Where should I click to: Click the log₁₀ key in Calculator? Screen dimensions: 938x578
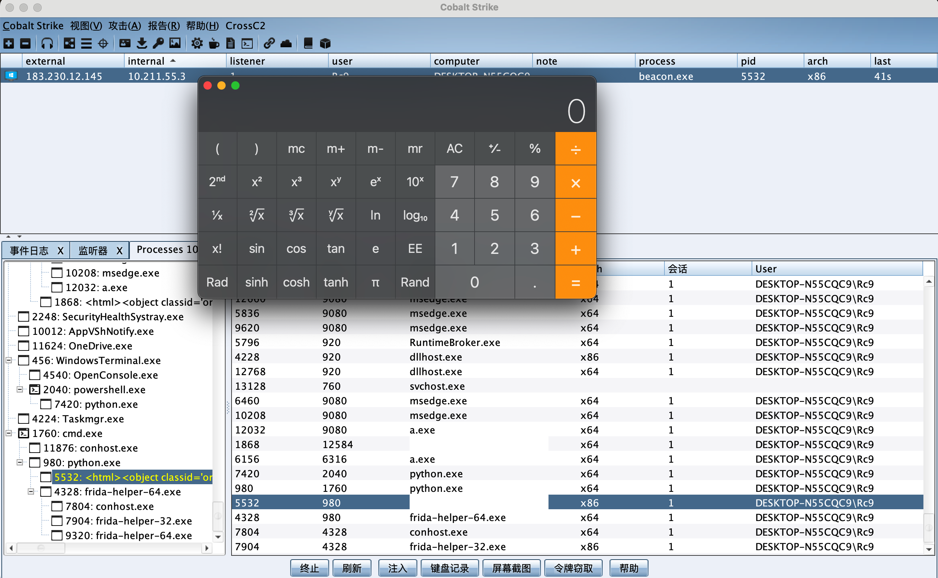[415, 215]
